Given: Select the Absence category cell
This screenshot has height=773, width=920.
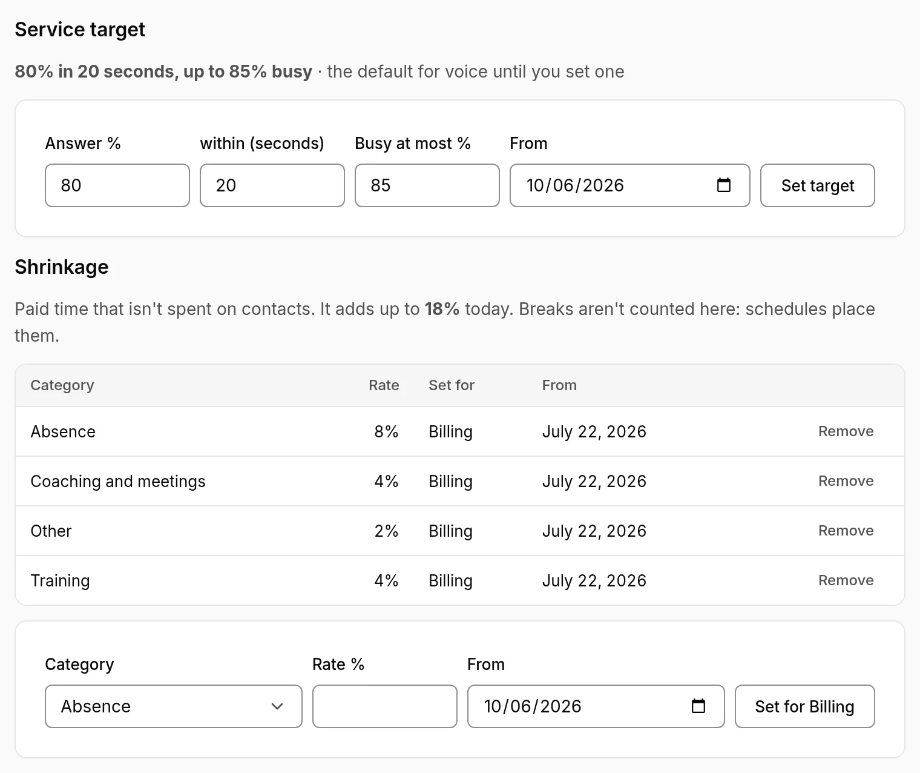Looking at the screenshot, I should tap(63, 431).
